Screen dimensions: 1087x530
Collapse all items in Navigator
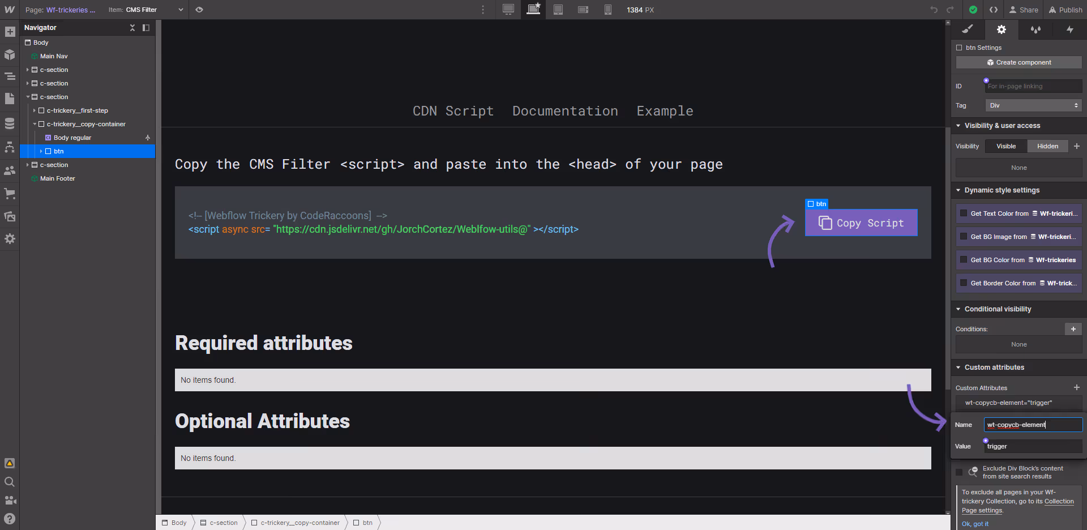pos(132,28)
